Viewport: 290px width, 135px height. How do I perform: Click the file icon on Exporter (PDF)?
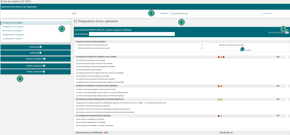click(x=41, y=53)
